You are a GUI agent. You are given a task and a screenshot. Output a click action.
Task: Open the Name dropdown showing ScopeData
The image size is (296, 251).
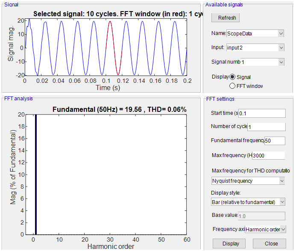(x=255, y=33)
